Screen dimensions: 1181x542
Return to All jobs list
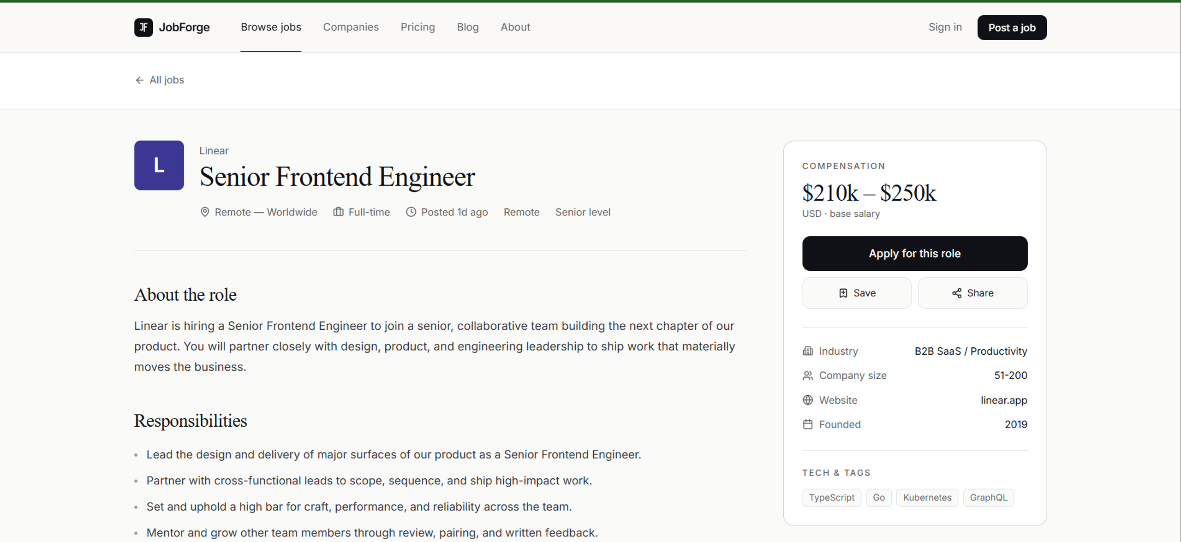point(167,80)
